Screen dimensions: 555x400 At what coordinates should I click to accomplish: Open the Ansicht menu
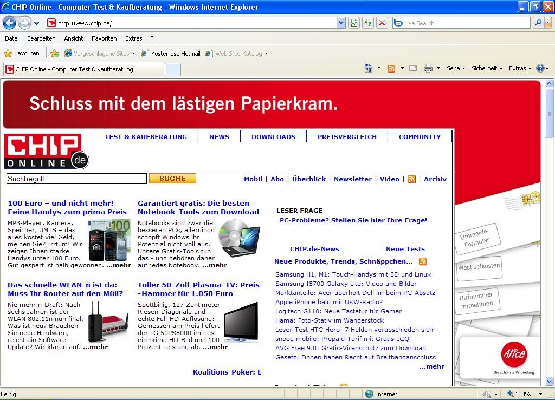point(73,38)
